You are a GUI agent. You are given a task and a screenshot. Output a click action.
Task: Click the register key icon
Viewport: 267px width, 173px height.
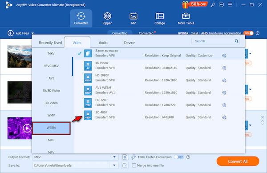click(x=213, y=4)
